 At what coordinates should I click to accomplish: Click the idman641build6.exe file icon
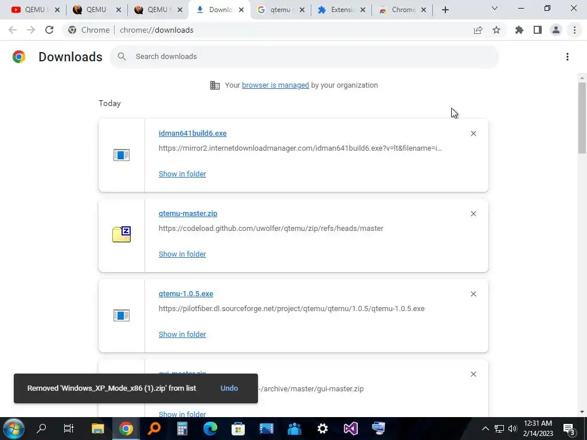point(122,155)
